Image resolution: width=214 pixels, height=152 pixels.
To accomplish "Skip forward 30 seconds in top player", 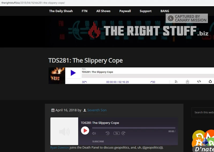I will [x=153, y=82].
